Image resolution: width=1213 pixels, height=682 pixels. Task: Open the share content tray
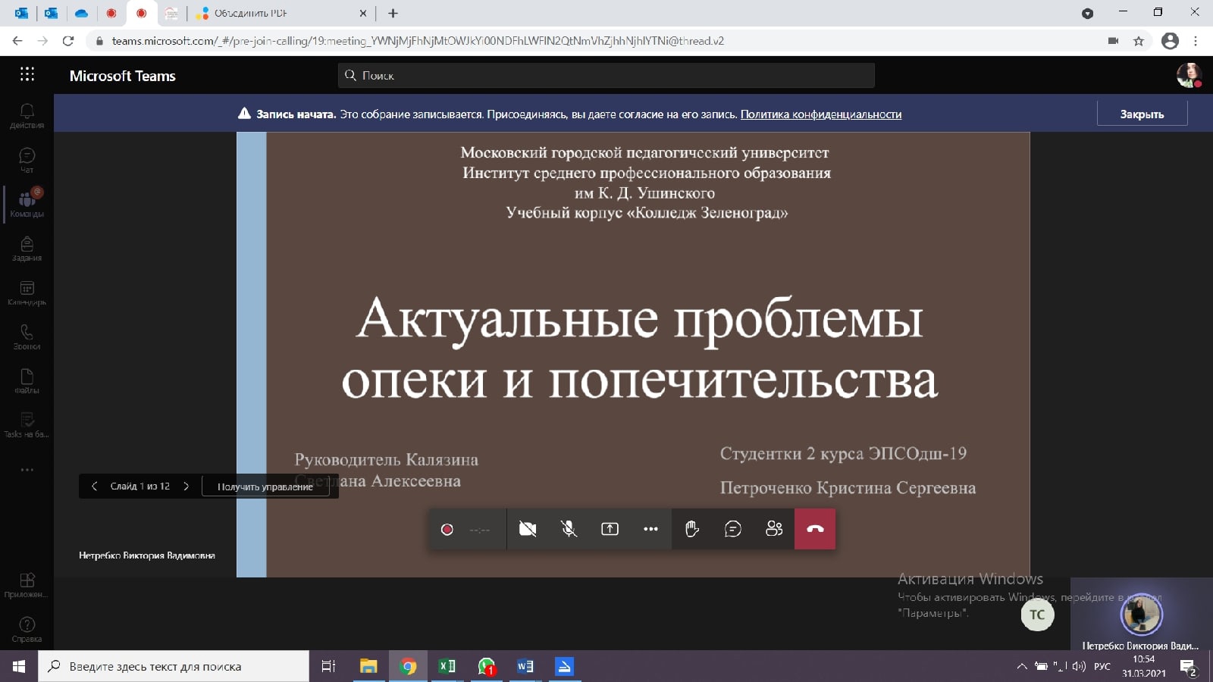(x=610, y=529)
